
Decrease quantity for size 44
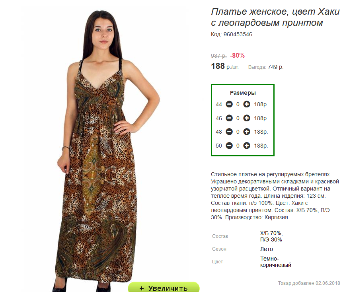click(229, 104)
